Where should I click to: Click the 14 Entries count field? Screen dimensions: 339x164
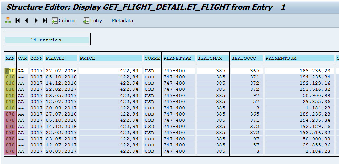47,40
